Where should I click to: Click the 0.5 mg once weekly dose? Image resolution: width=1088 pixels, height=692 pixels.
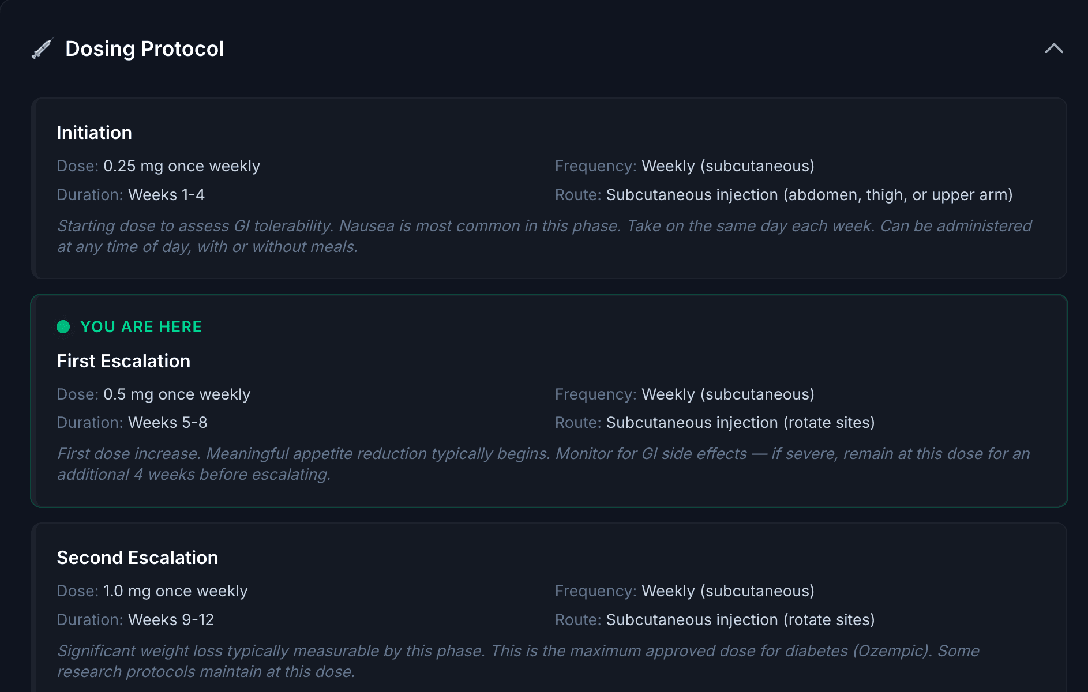tap(177, 394)
